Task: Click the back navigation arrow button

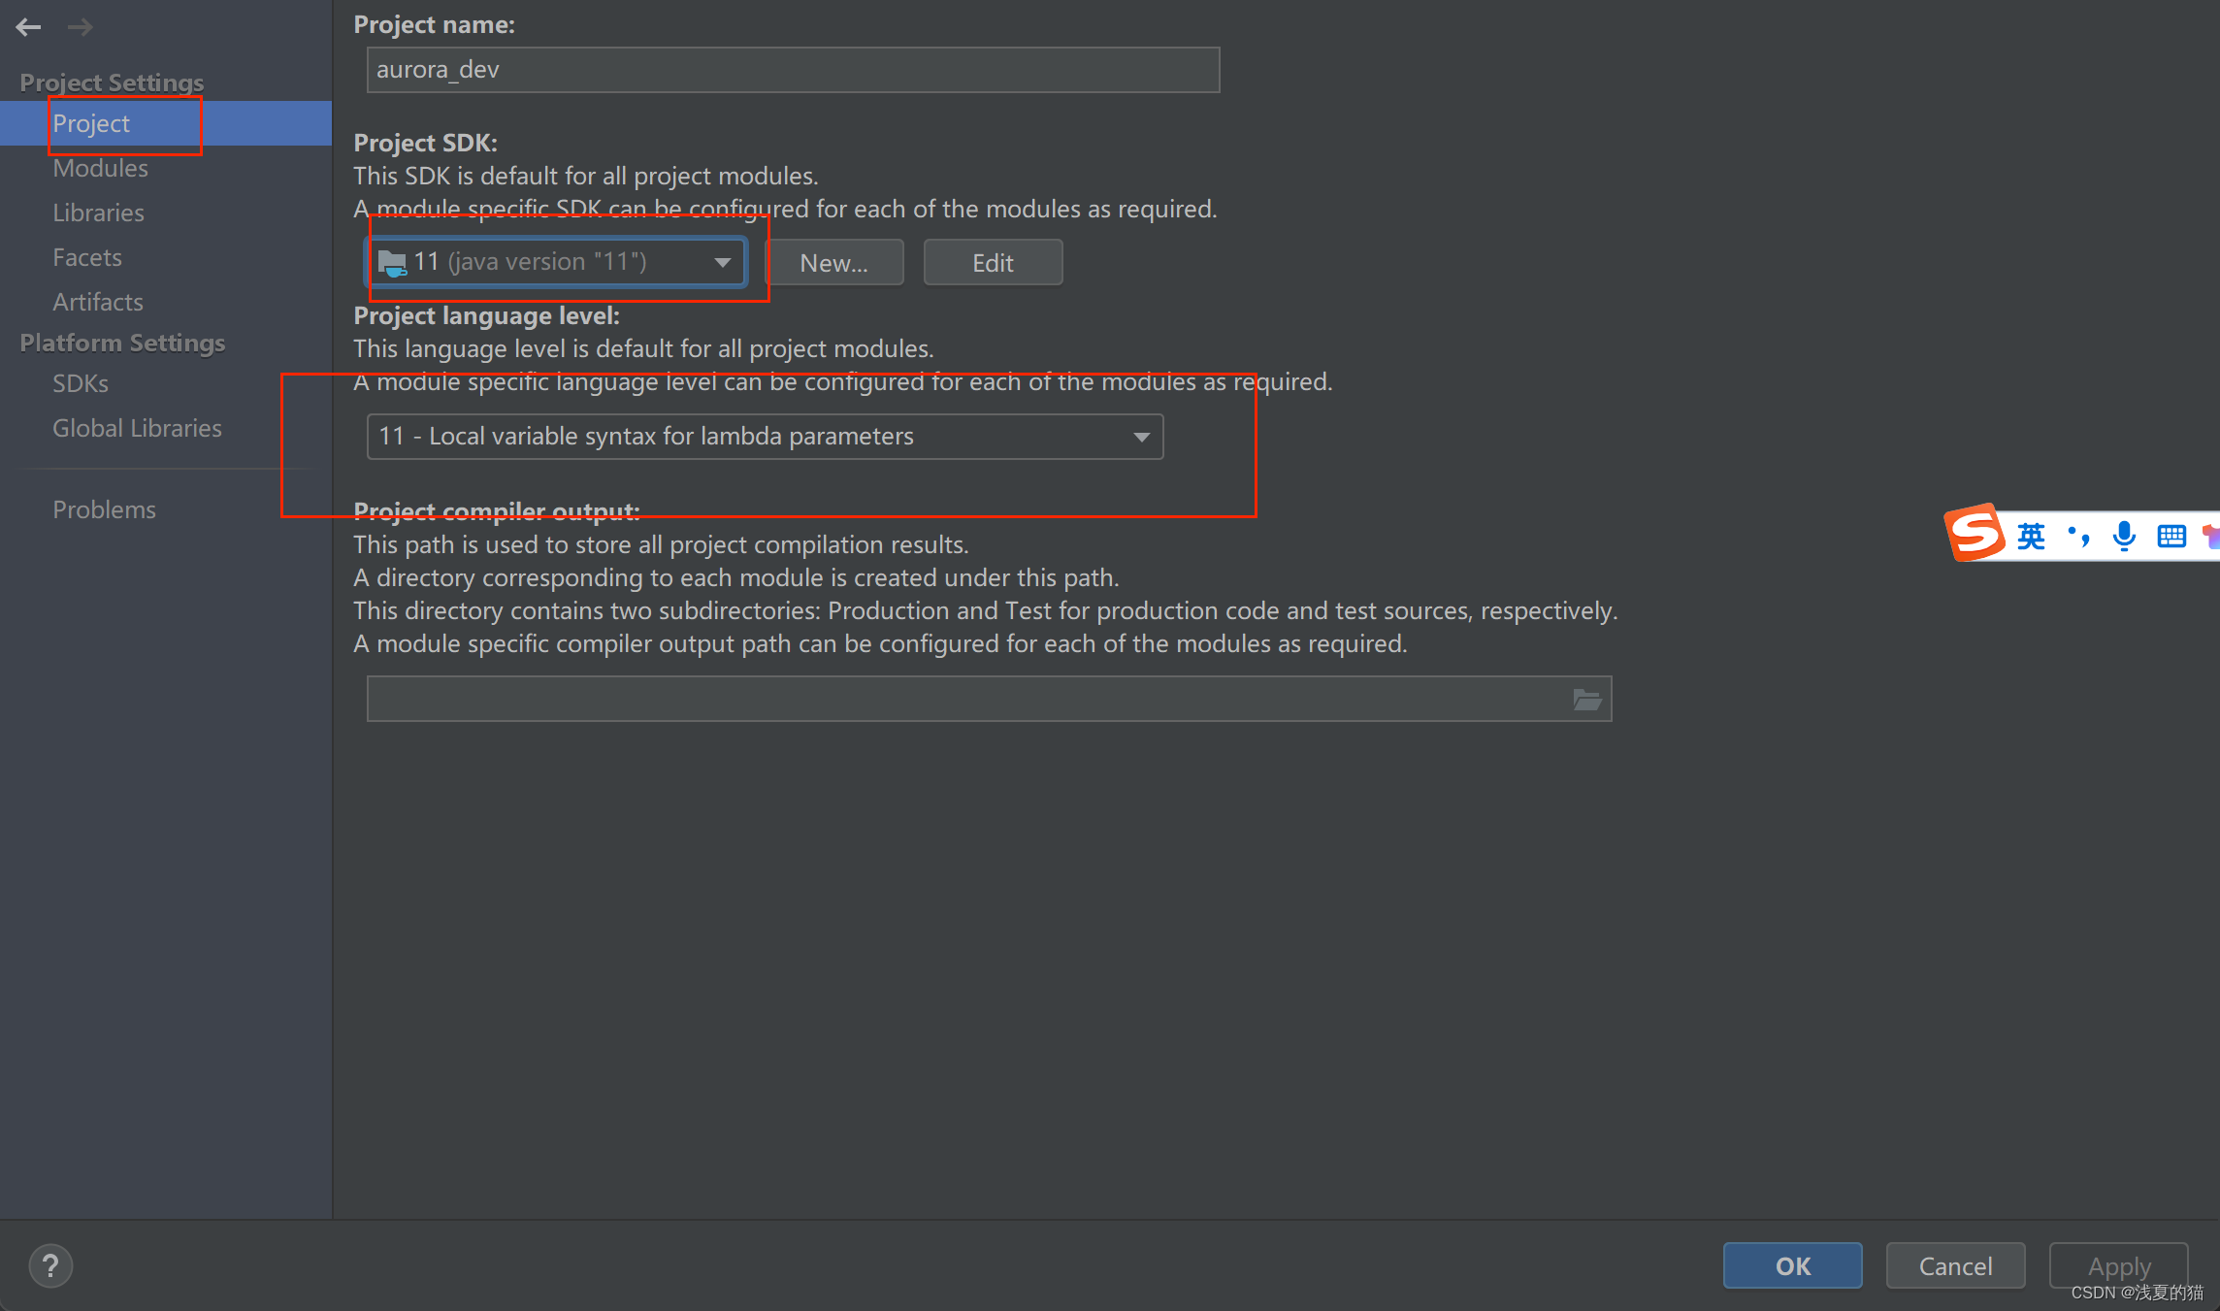Action: tap(28, 23)
